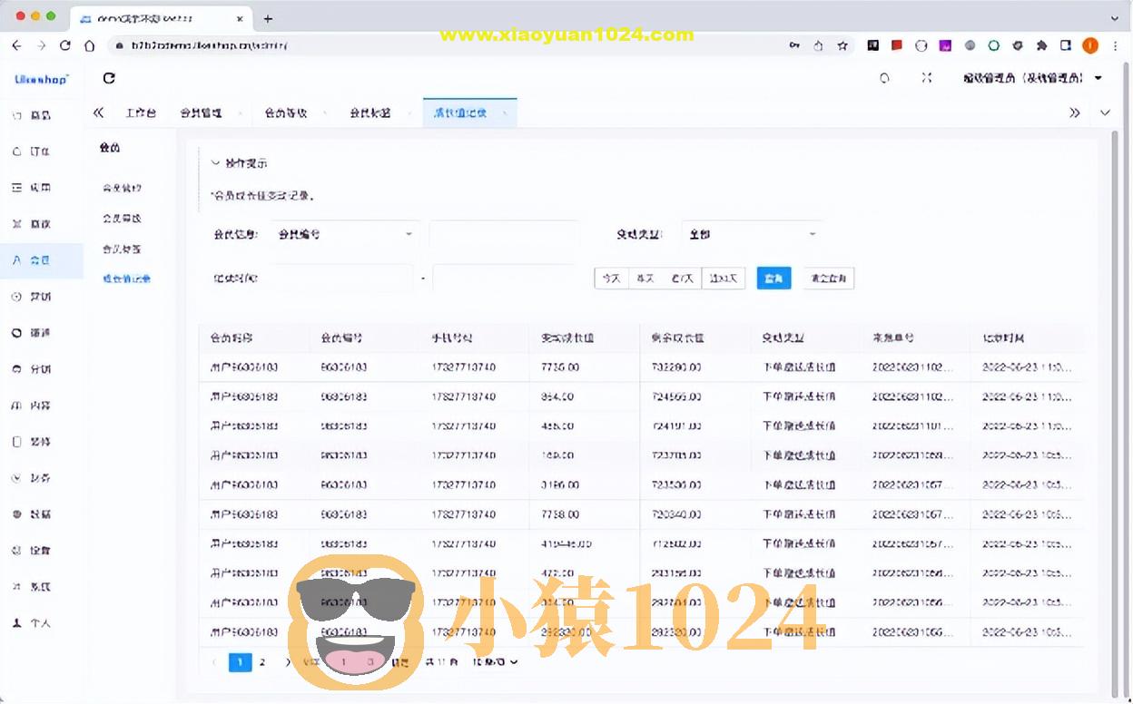Image resolution: width=1133 pixels, height=704 pixels.
Task: Click the 重置查询 reset button
Action: (827, 279)
